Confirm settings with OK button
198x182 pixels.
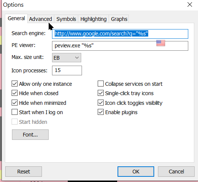click(x=136, y=172)
